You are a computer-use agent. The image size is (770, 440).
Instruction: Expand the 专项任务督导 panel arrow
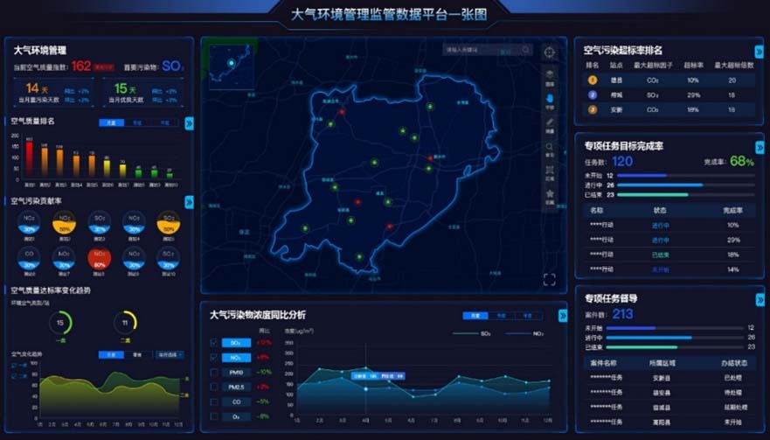(x=760, y=299)
